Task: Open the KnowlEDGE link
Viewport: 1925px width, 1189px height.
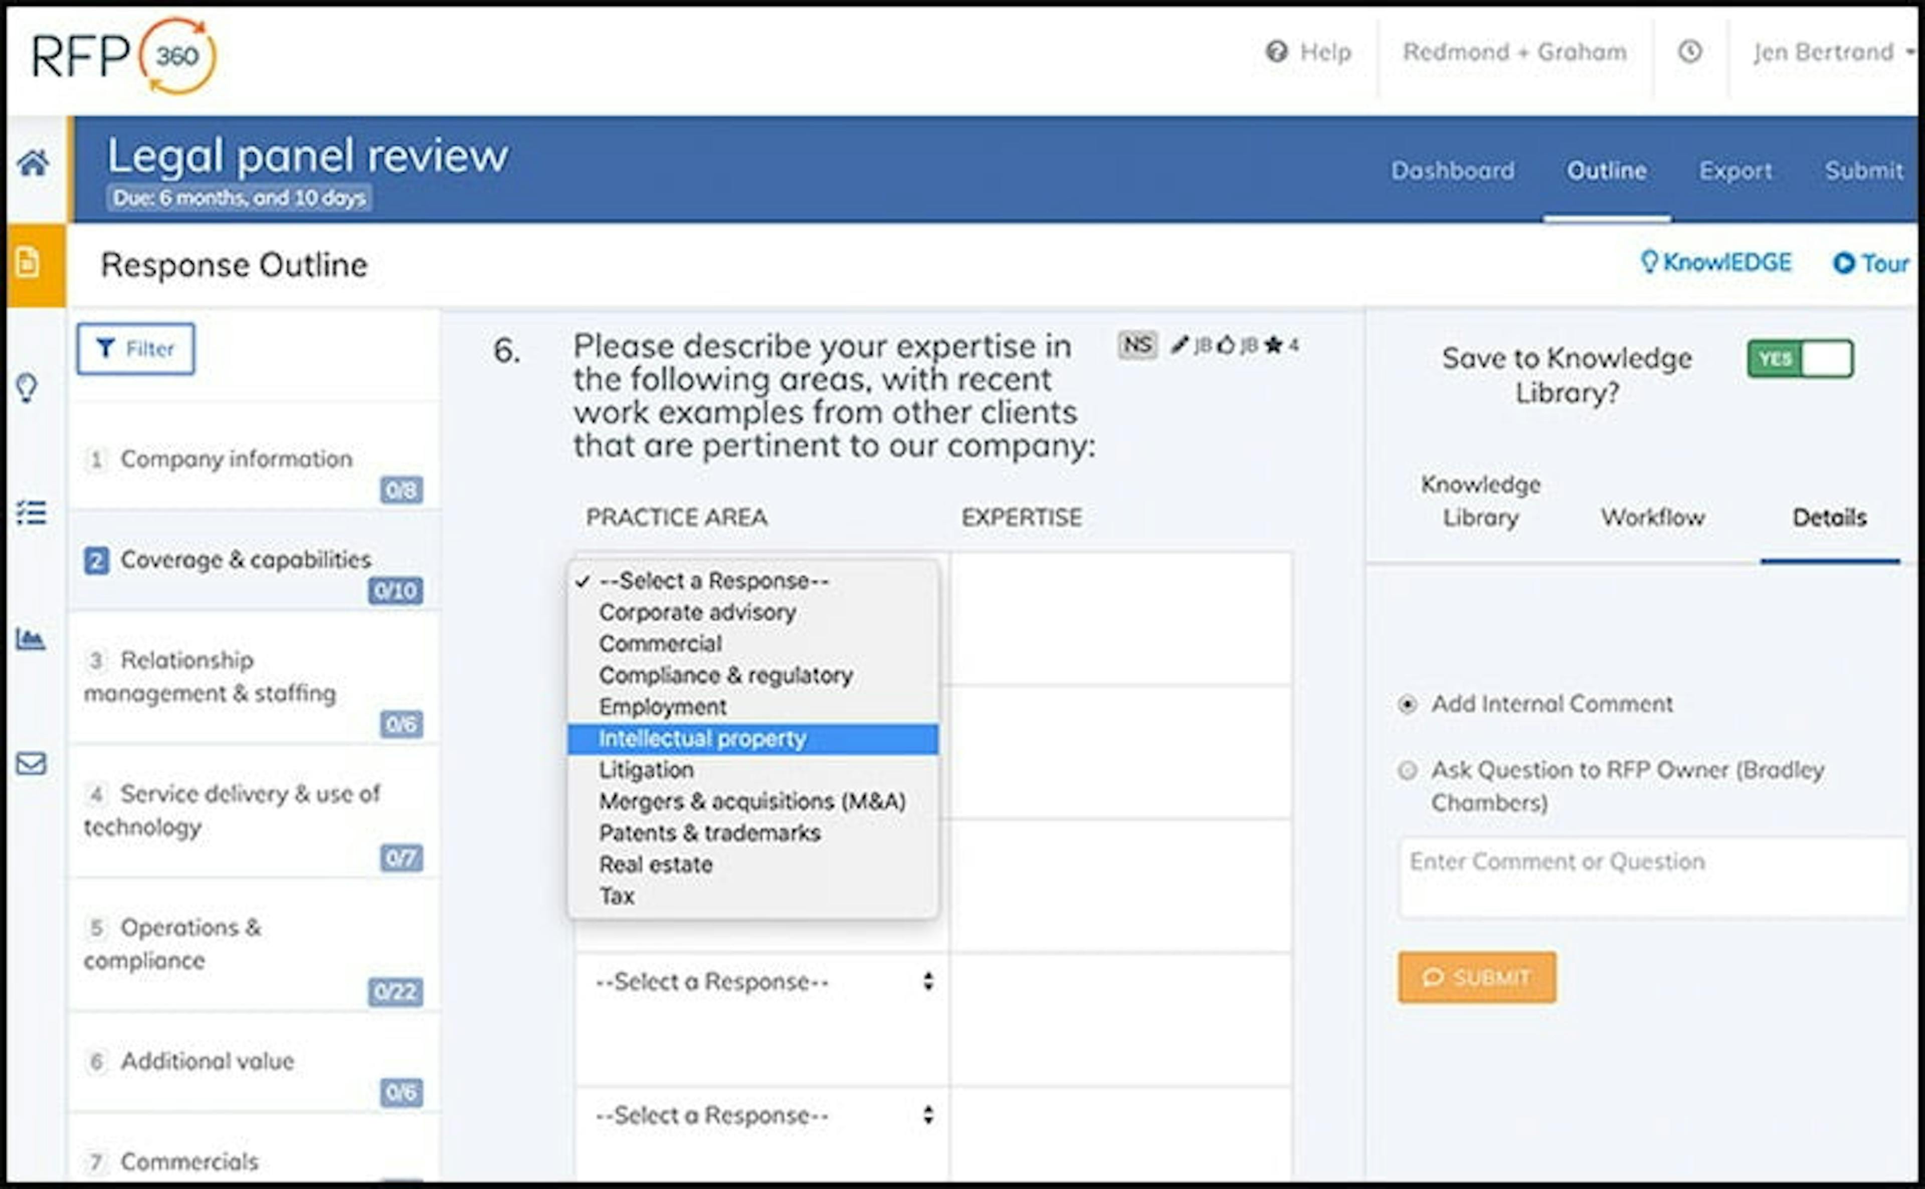Action: 1717,262
